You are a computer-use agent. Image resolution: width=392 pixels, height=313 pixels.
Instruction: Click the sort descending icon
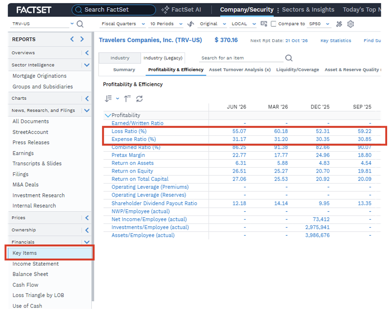coord(108,98)
